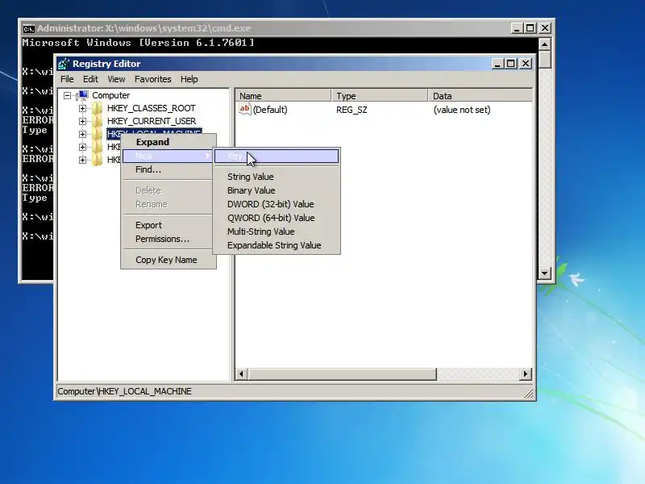Sort by the Name column header
The height and width of the screenshot is (484, 645).
pyautogui.click(x=284, y=96)
